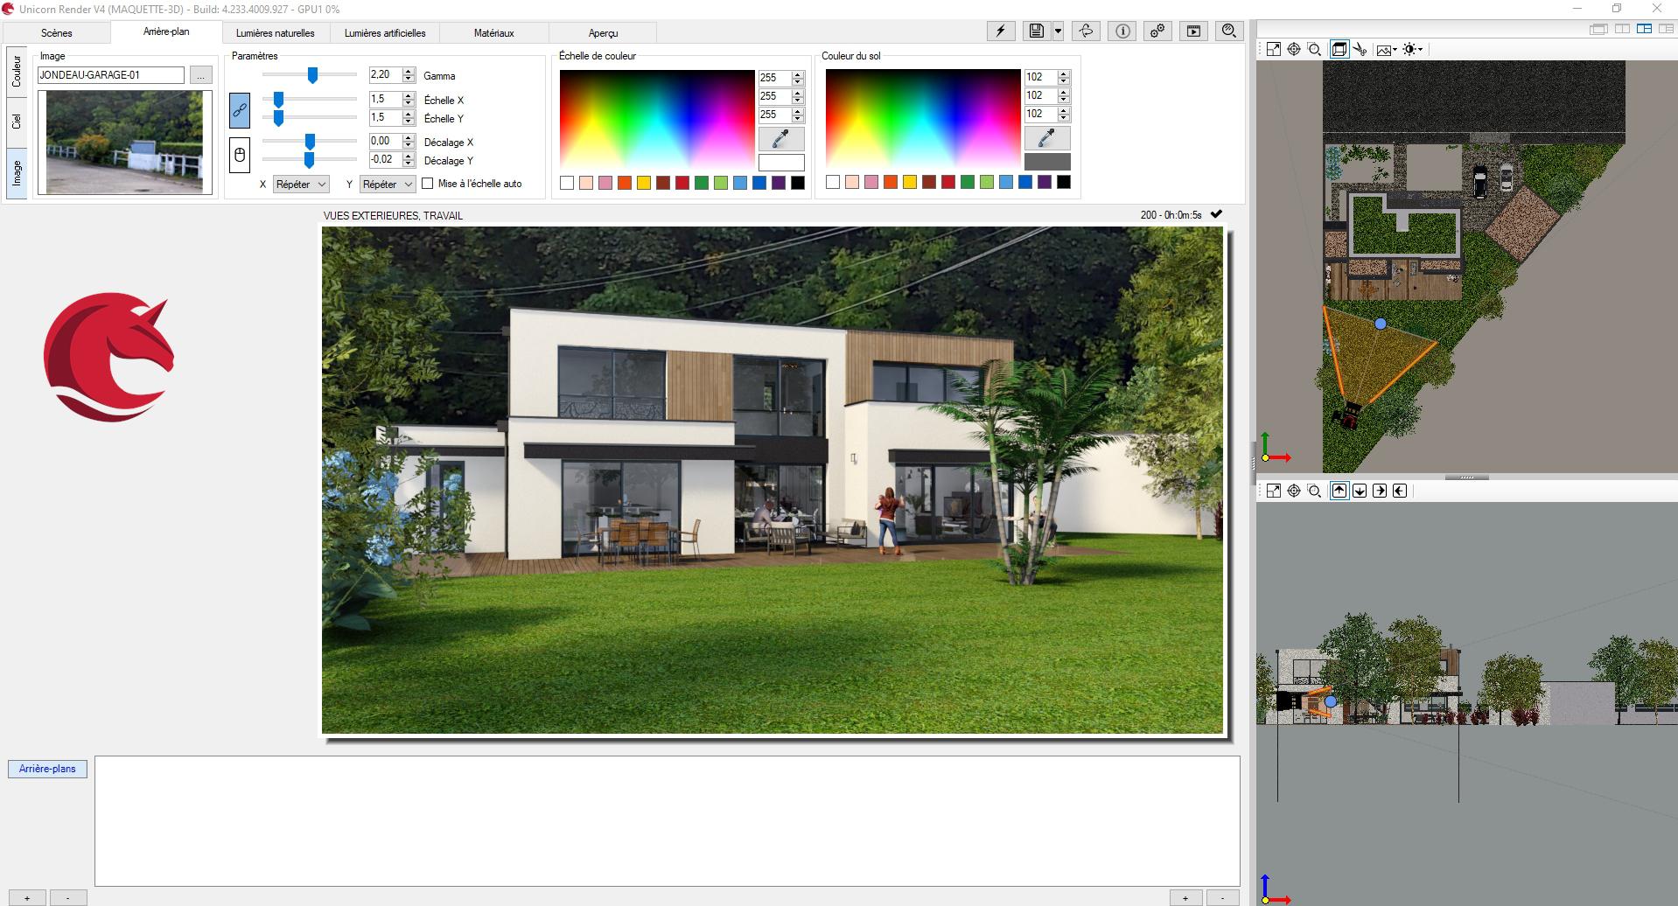Click the lightning bolt render icon
Image resolution: width=1678 pixels, height=906 pixels.
pyautogui.click(x=1001, y=31)
